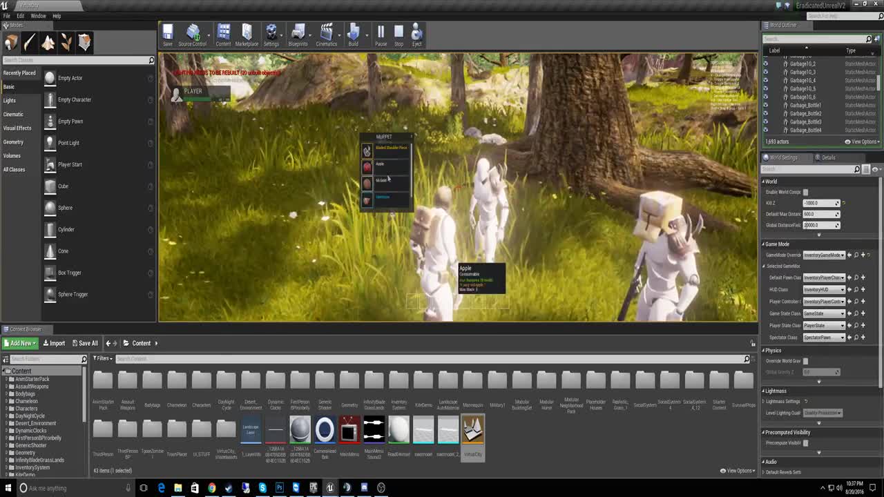Open the Window menu
This screenshot has height=497, width=884.
pos(38,15)
